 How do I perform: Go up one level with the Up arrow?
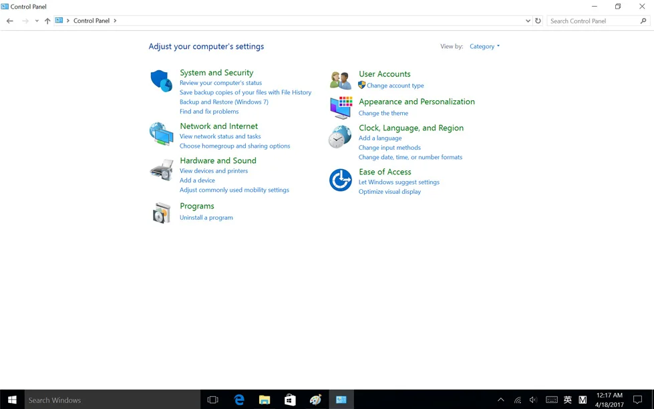(x=47, y=21)
